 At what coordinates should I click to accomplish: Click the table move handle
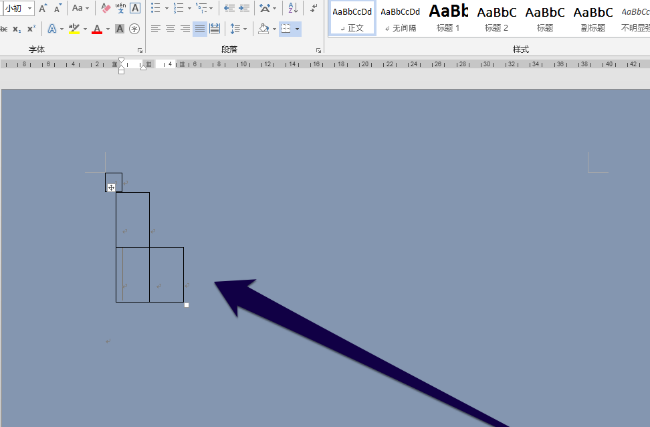[111, 187]
